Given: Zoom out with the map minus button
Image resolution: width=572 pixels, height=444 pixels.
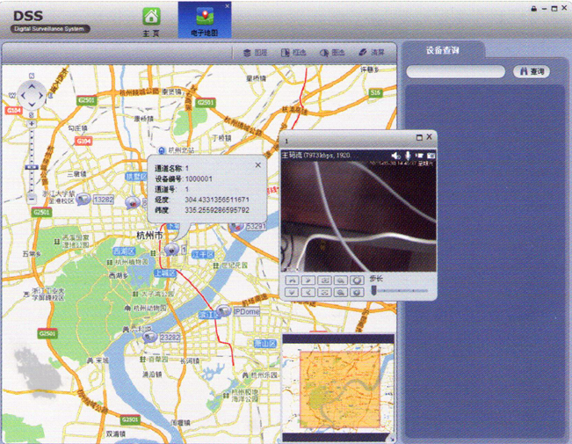Looking at the screenshot, I should click(32, 199).
